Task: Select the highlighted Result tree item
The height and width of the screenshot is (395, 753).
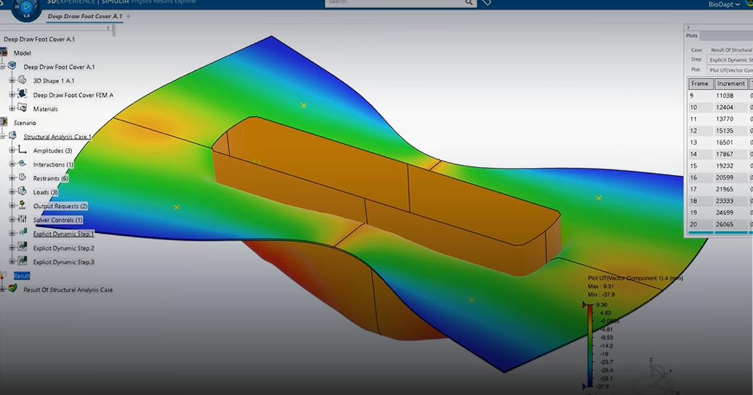Action: pyautogui.click(x=22, y=276)
